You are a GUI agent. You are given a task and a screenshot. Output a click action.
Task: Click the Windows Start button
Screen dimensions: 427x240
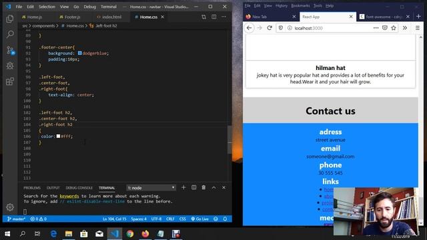click(x=7, y=233)
